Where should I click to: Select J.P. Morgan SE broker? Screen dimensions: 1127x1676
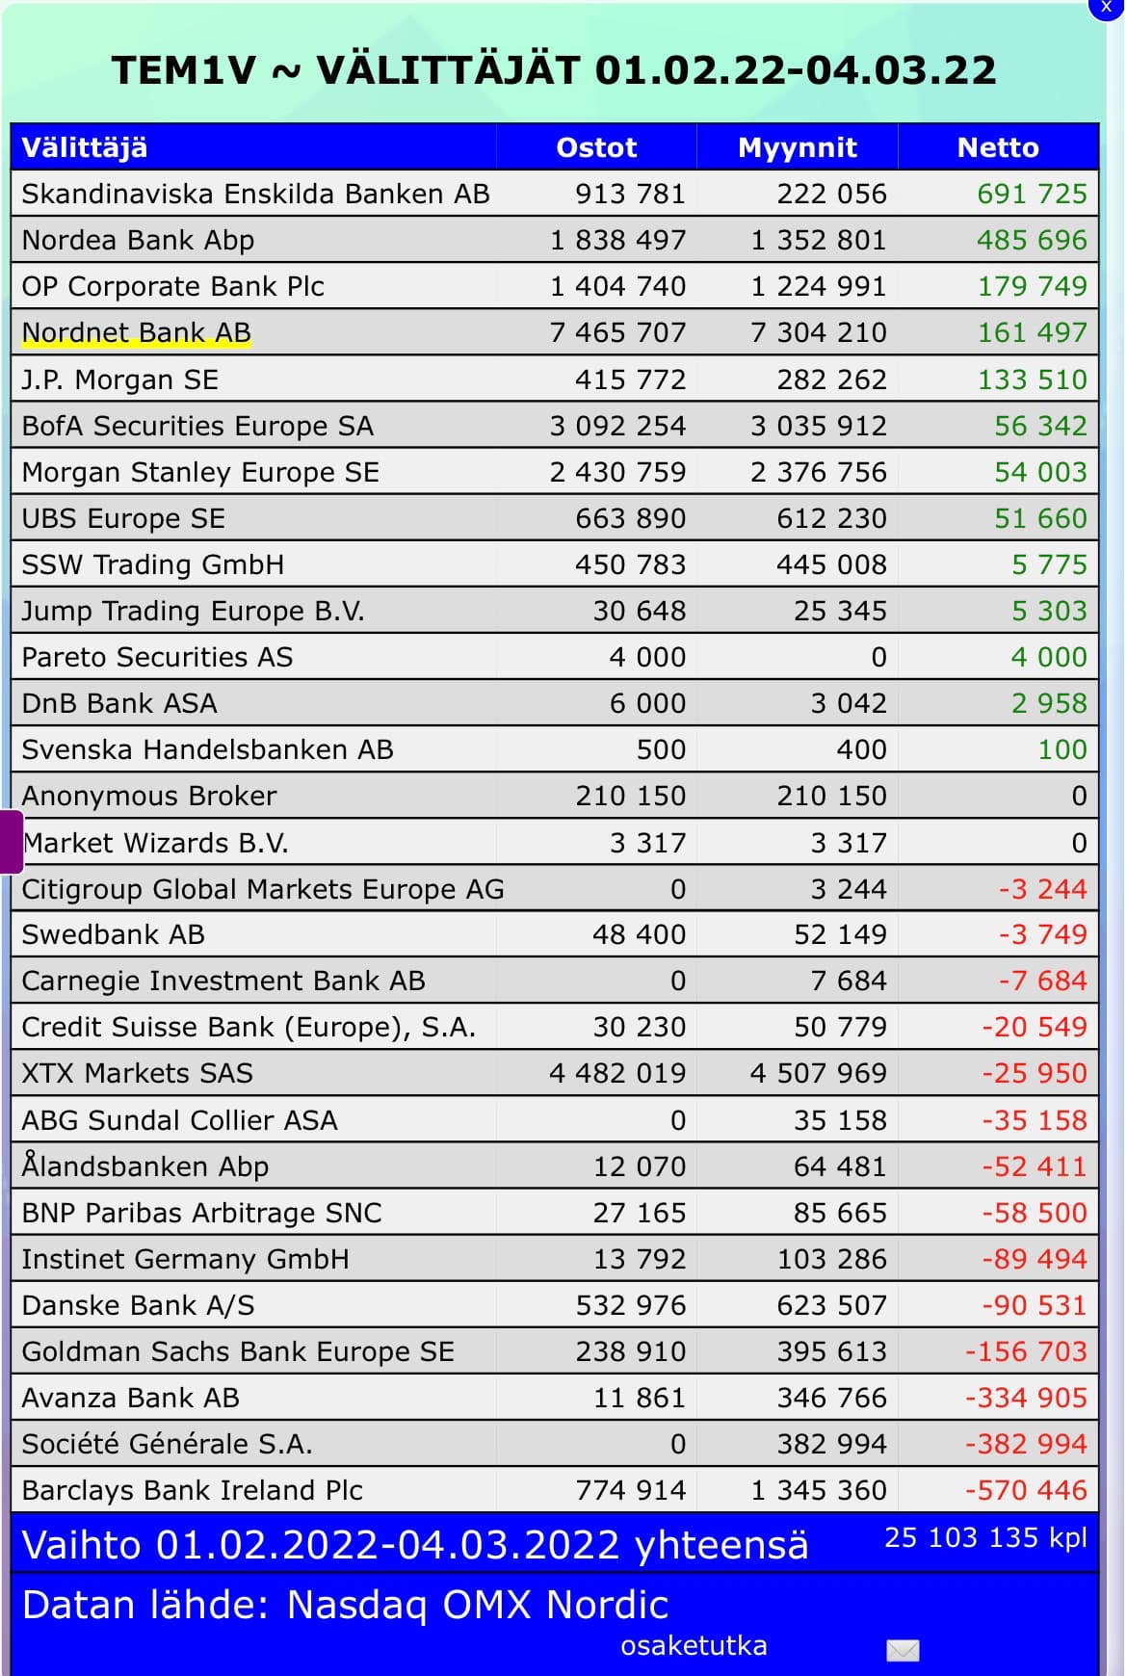[x=119, y=380]
